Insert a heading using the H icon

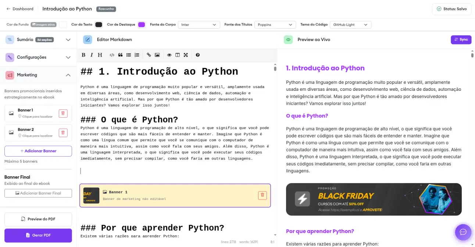[100, 55]
